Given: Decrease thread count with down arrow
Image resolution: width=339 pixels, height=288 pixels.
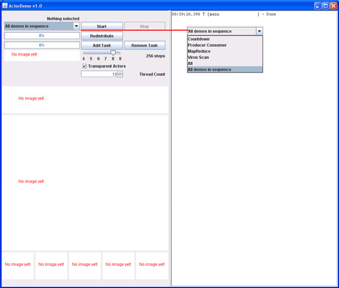Looking at the screenshot, I should coord(120,75).
